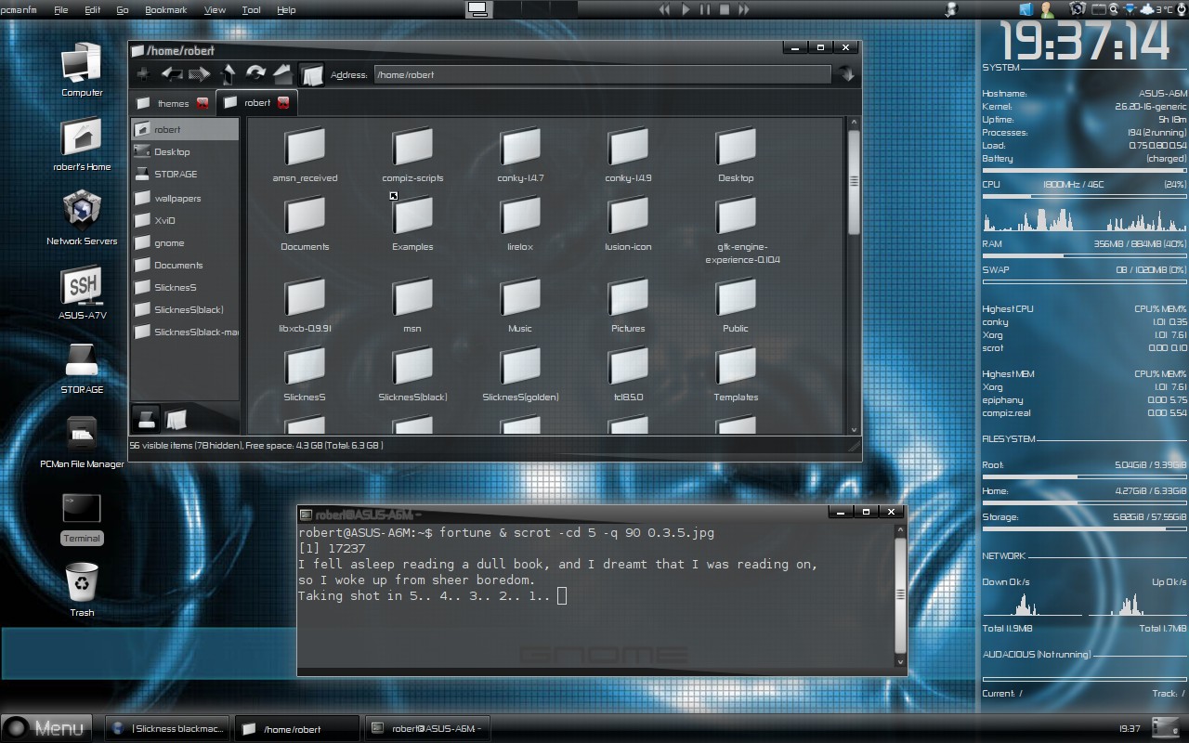This screenshot has height=743, width=1189.
Task: Switch to the themes tab
Action: 173,103
